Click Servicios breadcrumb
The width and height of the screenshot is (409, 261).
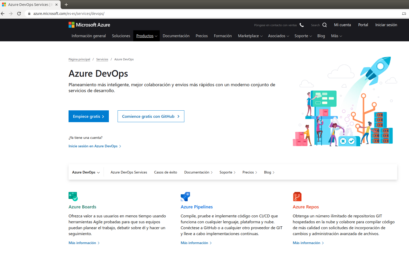[x=102, y=59]
